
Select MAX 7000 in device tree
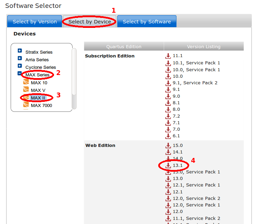[42, 106]
